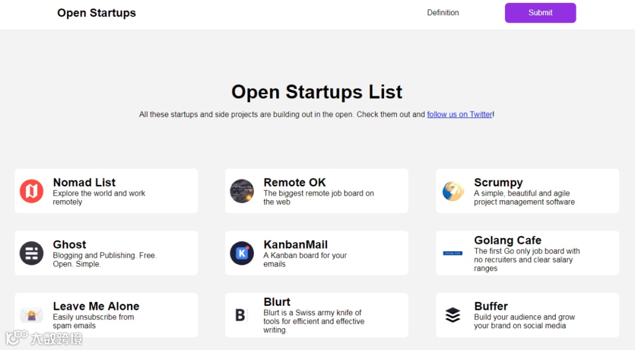635x350 pixels.
Task: Open the Remote OK title
Action: tap(295, 183)
